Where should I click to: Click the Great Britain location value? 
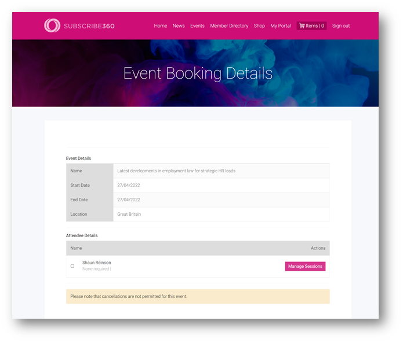click(x=129, y=214)
